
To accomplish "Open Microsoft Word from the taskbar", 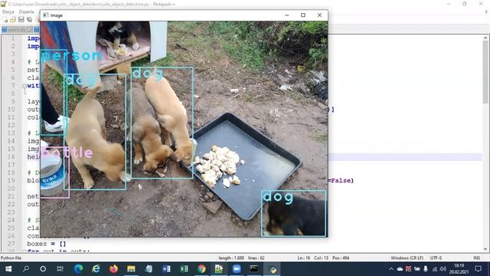I will tap(166, 269).
